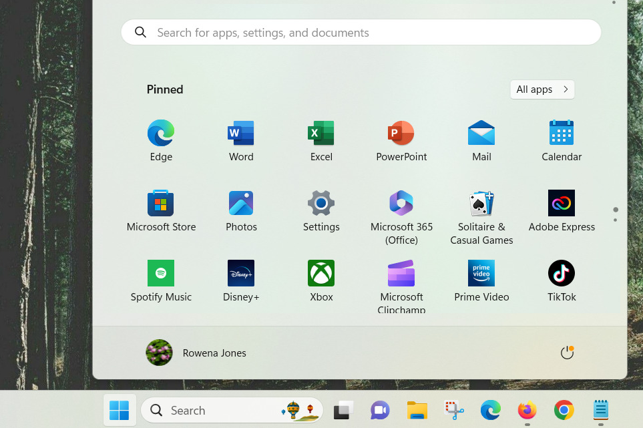The image size is (643, 428).
Task: Open Microsoft Store
Action: click(x=161, y=210)
